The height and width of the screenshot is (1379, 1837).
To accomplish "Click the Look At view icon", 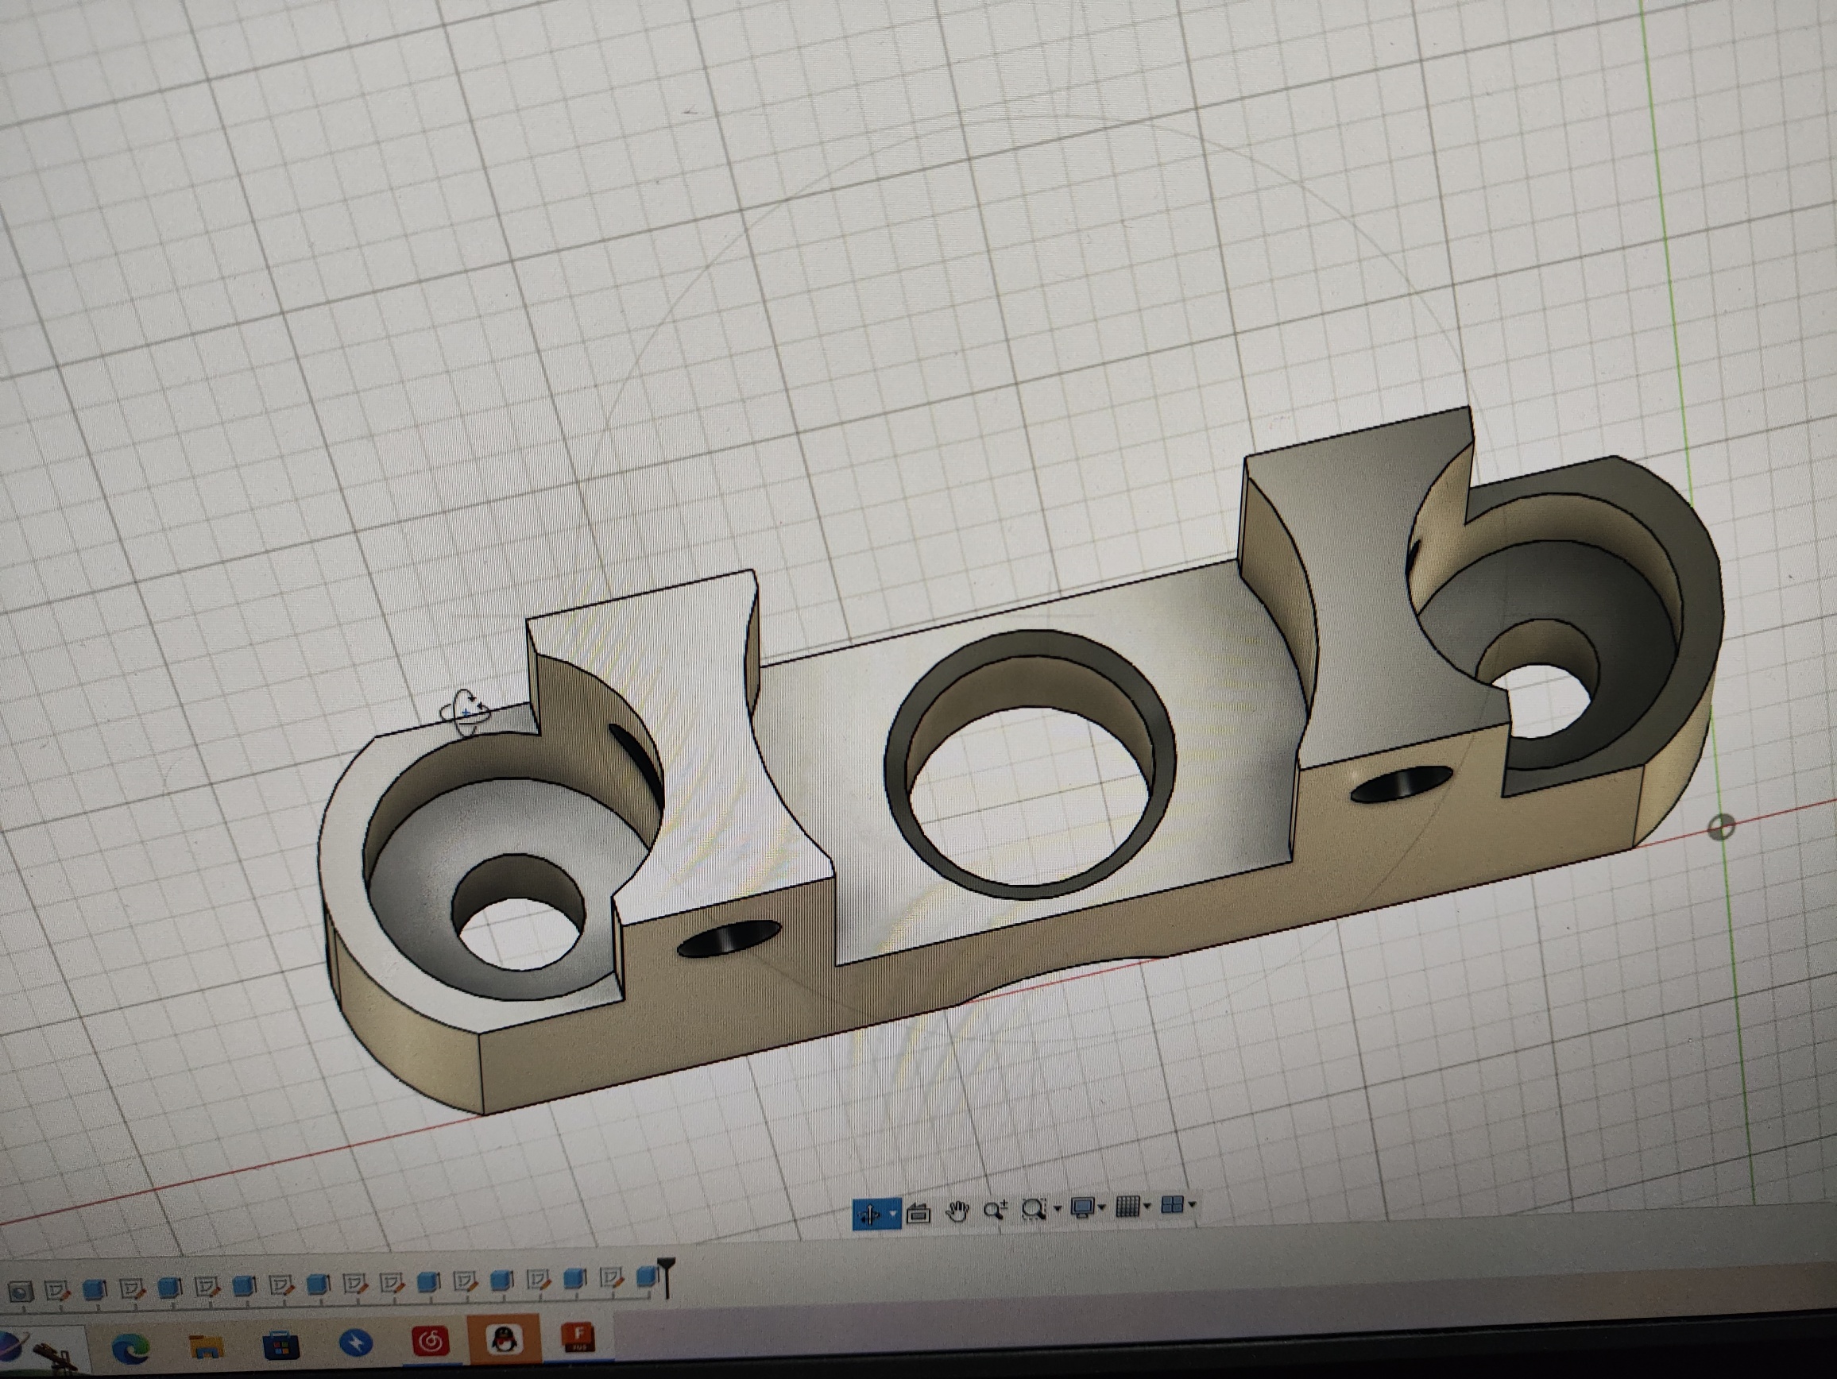I will click(918, 1214).
